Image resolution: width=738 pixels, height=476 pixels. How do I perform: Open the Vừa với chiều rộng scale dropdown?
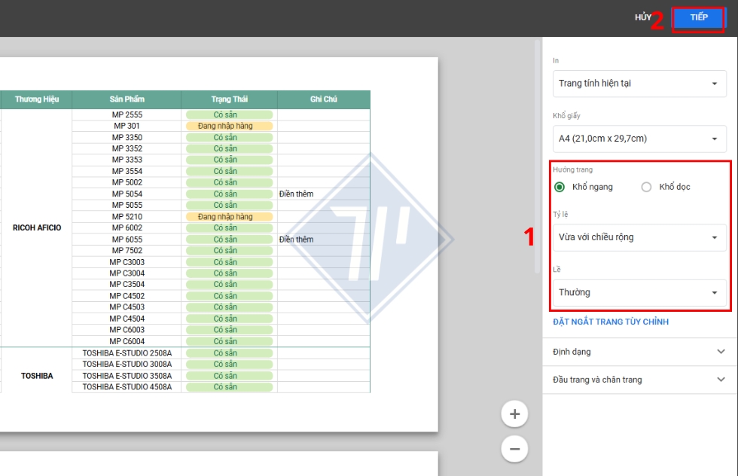point(639,237)
